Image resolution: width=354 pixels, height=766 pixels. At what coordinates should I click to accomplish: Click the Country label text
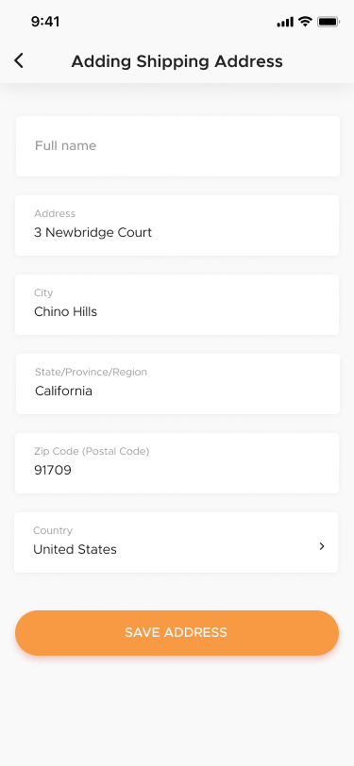53,530
